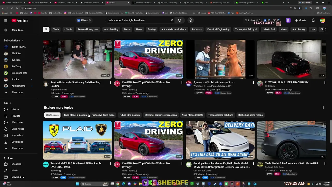Click Ask Gemini in browser toolbar

(x=305, y=3)
